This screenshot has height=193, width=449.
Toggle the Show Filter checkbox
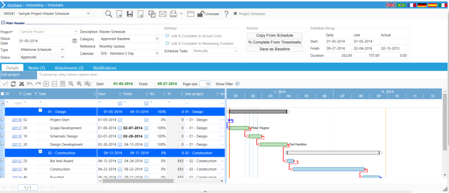(237, 84)
